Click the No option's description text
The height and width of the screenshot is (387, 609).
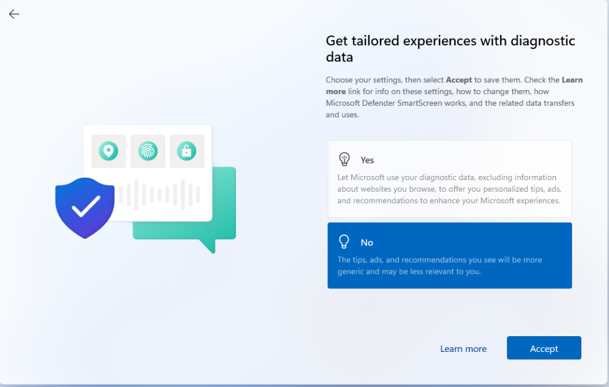[439, 265]
